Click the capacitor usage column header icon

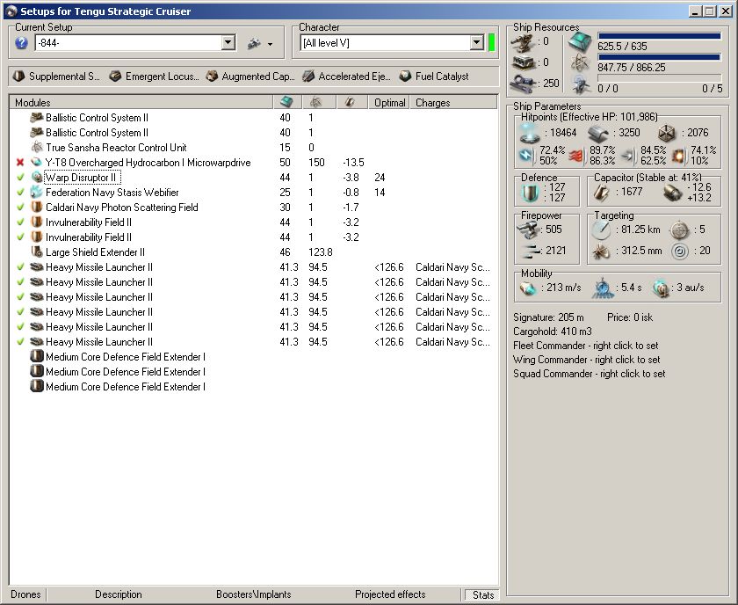click(x=349, y=103)
